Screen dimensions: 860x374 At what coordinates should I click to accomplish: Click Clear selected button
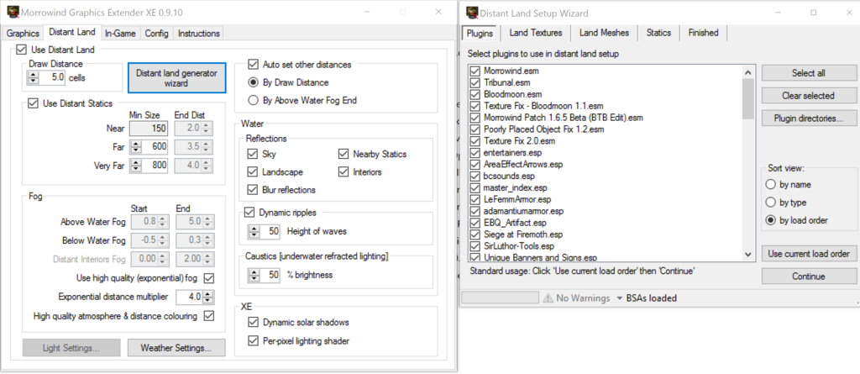[x=809, y=96]
